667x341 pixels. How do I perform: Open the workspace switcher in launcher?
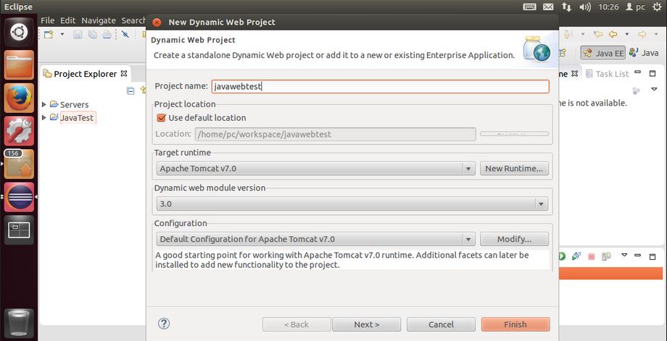point(19,230)
